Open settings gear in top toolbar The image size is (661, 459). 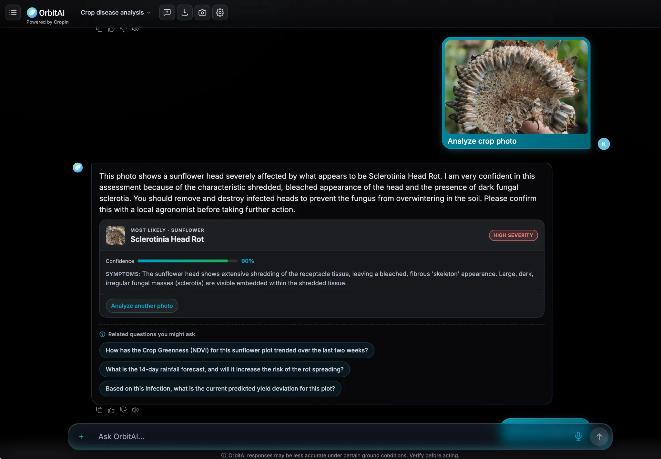point(220,13)
